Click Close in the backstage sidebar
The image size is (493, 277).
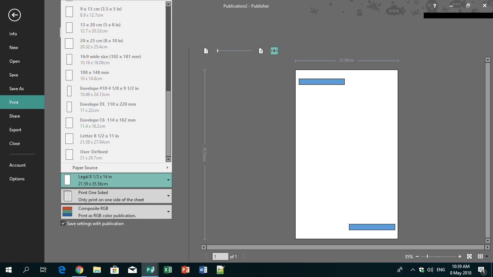tap(22, 144)
